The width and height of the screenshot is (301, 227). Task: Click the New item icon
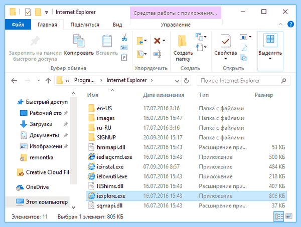199,37
